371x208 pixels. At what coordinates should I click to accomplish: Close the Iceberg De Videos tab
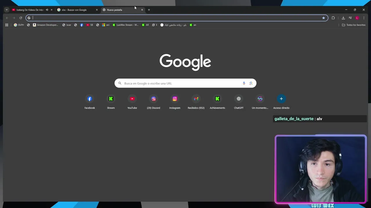52,10
